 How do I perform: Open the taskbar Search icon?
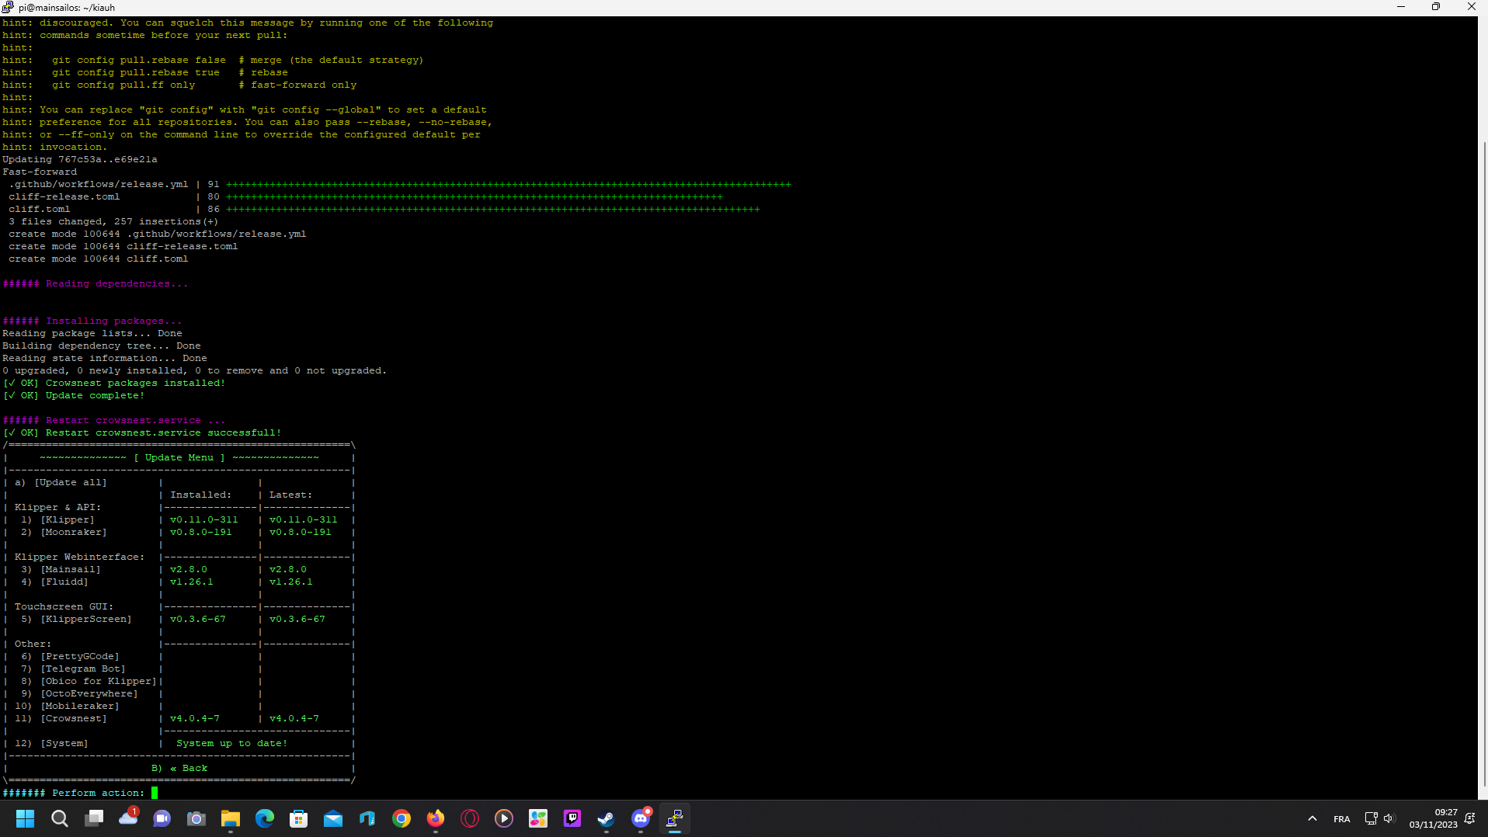[x=59, y=818]
